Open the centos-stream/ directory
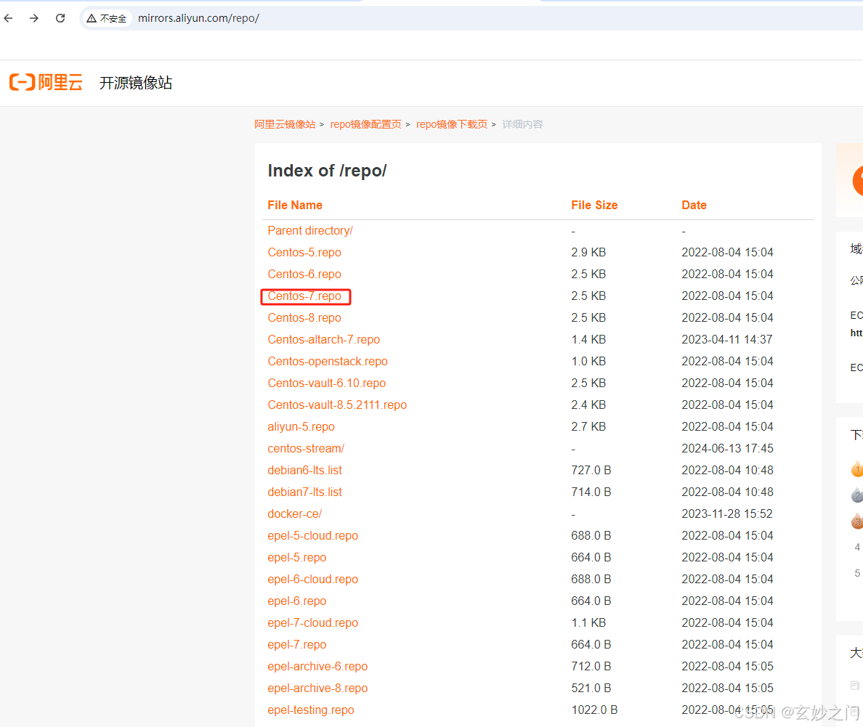Image resolution: width=863 pixels, height=727 pixels. [x=306, y=449]
